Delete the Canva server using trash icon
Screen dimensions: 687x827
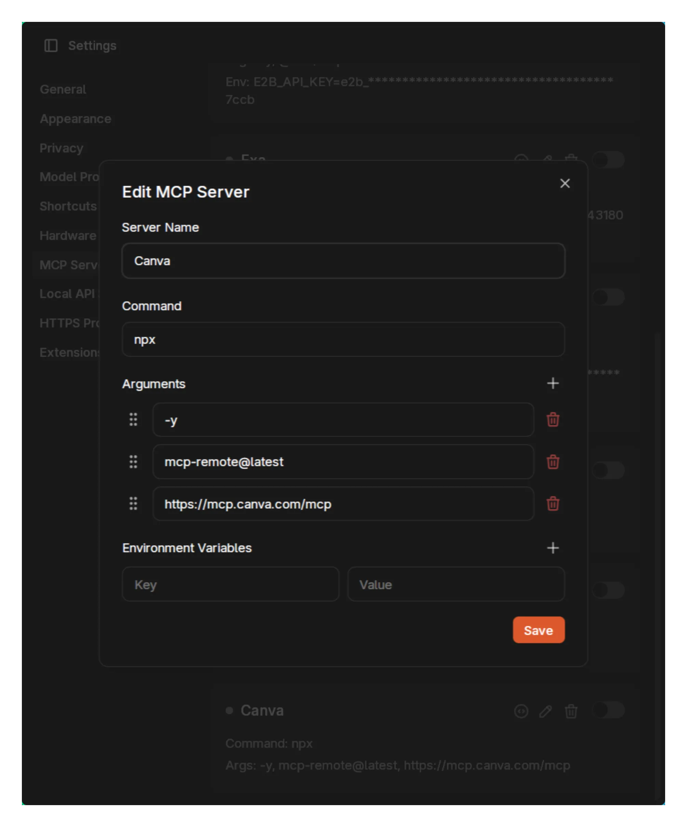(x=571, y=711)
